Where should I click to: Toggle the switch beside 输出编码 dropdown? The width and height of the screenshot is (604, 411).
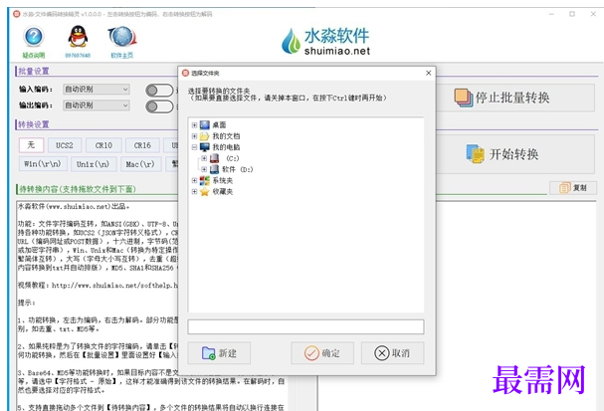(x=159, y=106)
